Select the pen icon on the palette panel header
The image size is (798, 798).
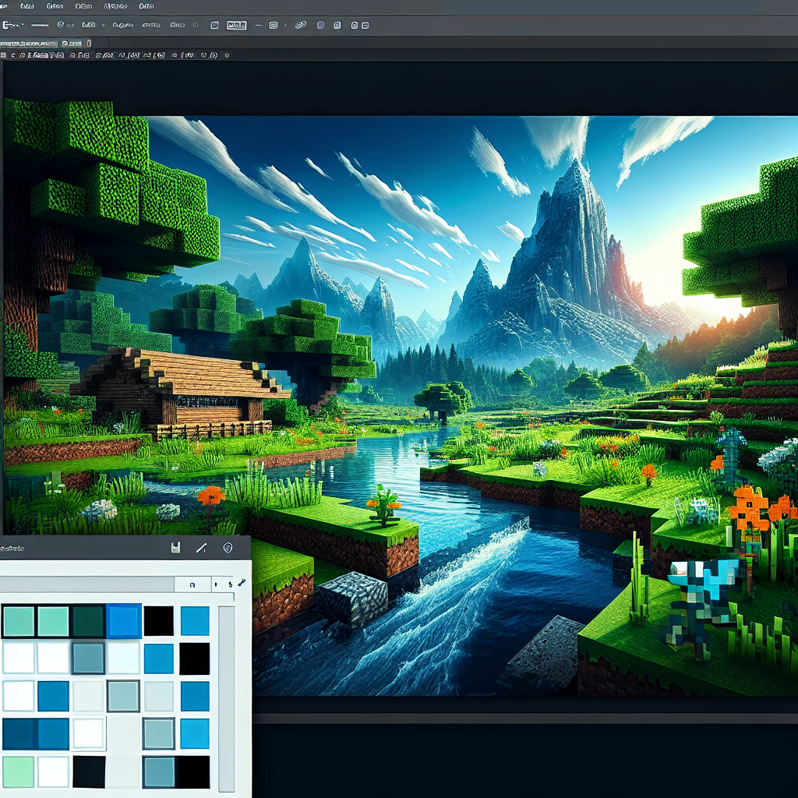[x=201, y=549]
